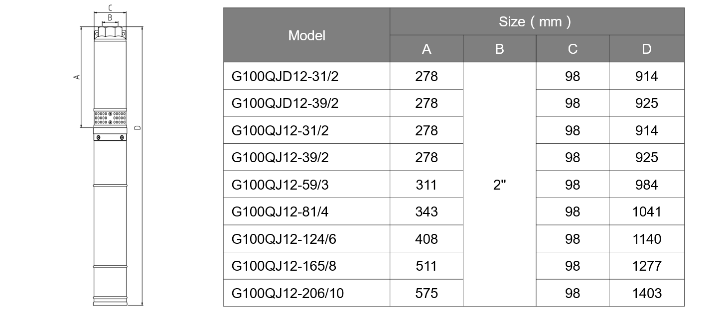Click the pump diagram thumbnail

tap(110, 157)
